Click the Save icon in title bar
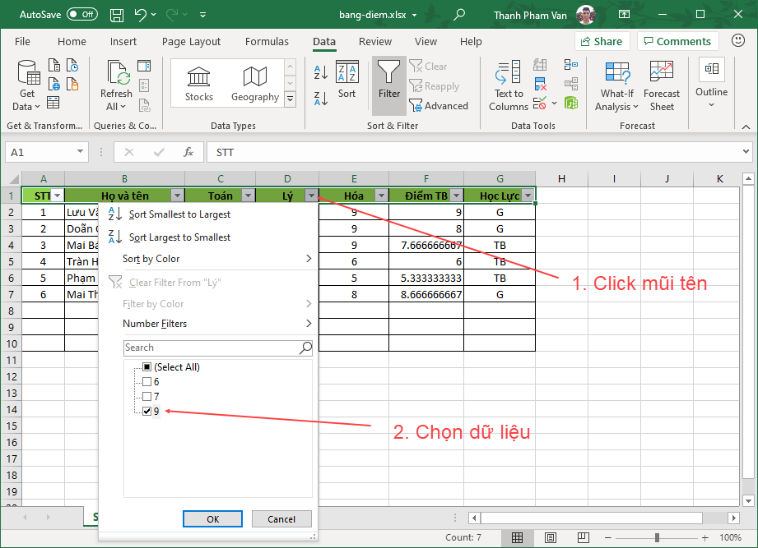The width and height of the screenshot is (758, 548). 117,15
